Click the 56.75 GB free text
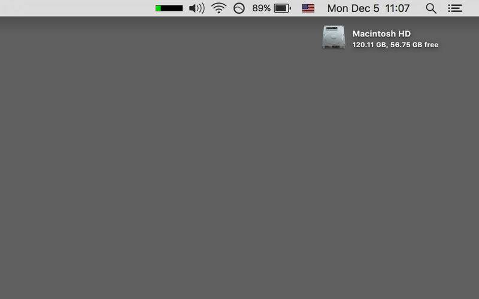The width and height of the screenshot is (479, 299). click(414, 45)
